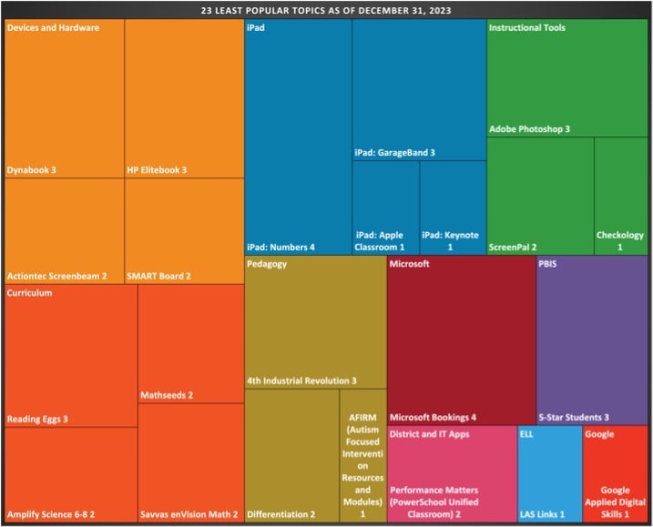
Task: Select the 'AFIRM (Autism Focused Intervention...' label
Action: point(362,466)
